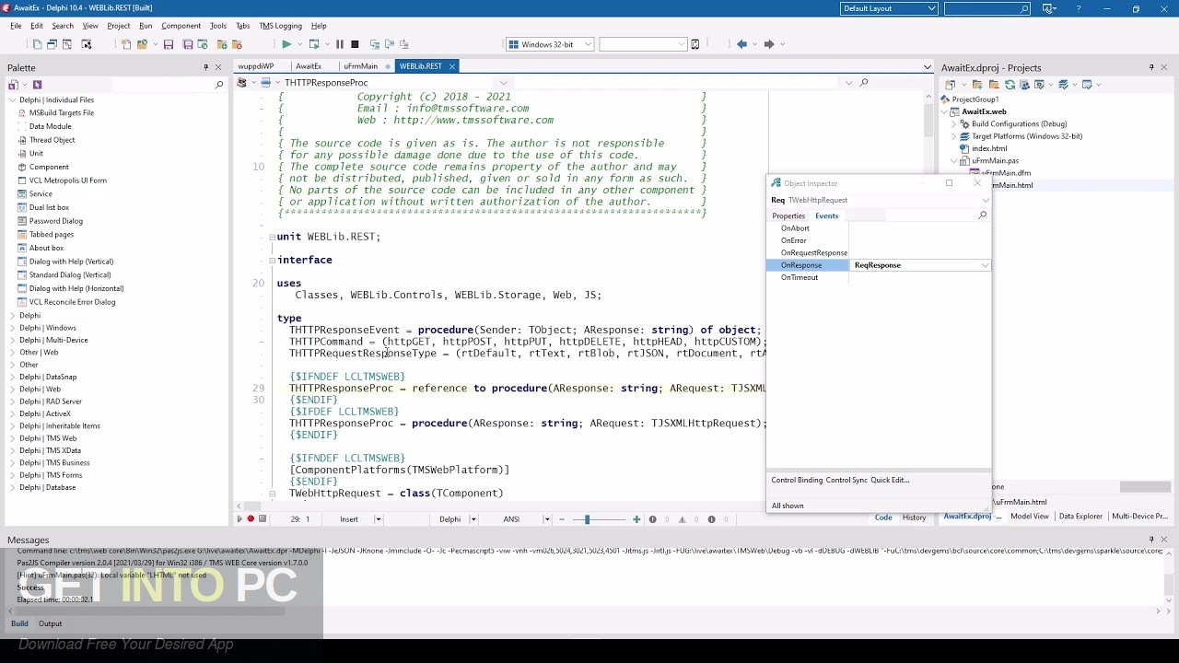This screenshot has height=663, width=1179.
Task: Open the Insert mode dropdown
Action: click(378, 519)
